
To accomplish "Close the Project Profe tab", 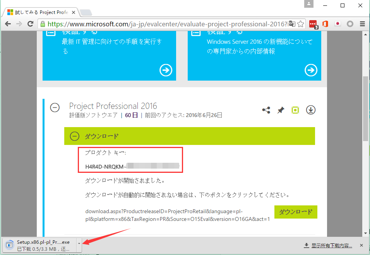I will [74, 12].
